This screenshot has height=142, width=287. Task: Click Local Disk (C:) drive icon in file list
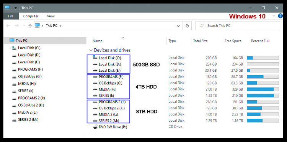[x=95, y=58]
